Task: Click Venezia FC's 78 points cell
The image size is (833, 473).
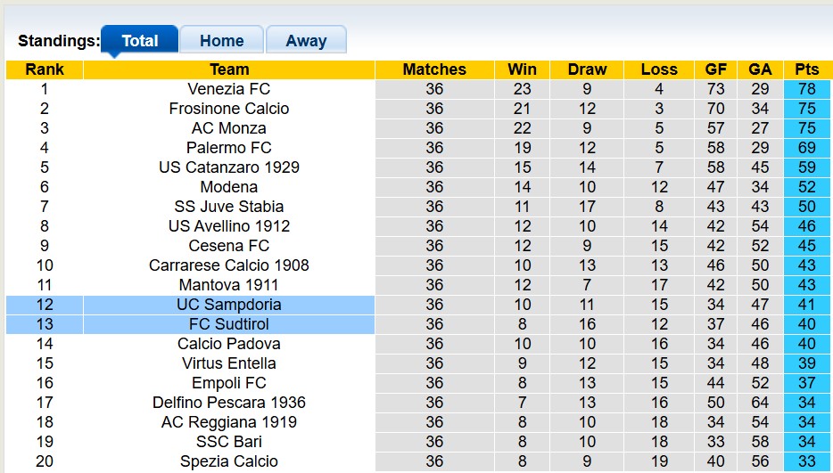Action: [806, 89]
